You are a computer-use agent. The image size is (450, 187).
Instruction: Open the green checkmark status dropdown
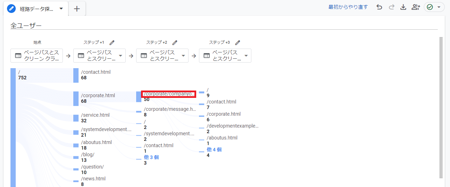click(434, 7)
